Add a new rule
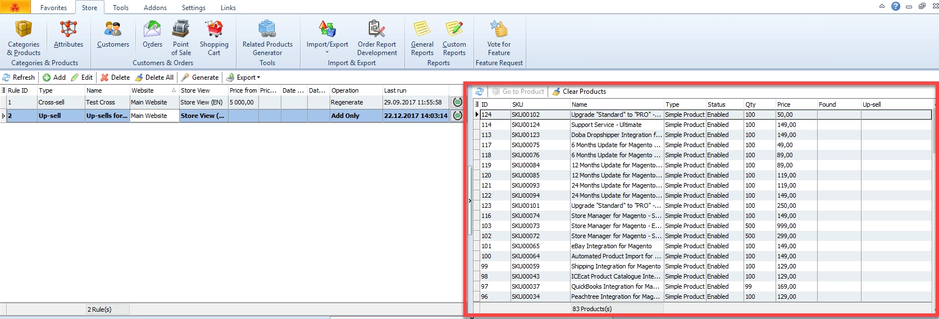939x319 pixels. (x=54, y=78)
